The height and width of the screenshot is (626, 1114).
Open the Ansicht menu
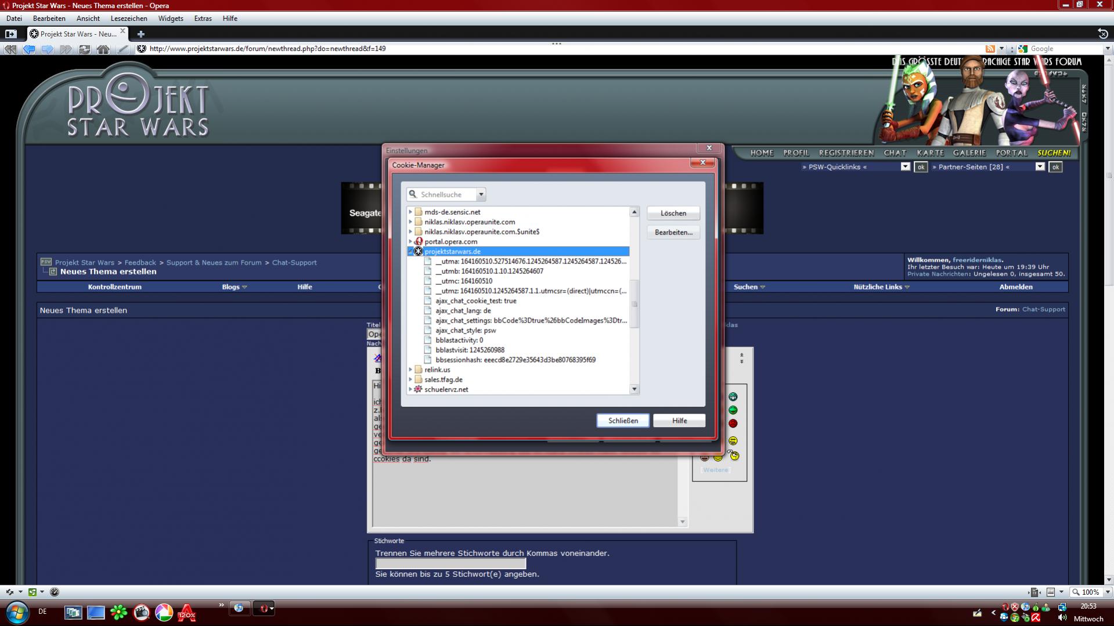[x=88, y=19]
